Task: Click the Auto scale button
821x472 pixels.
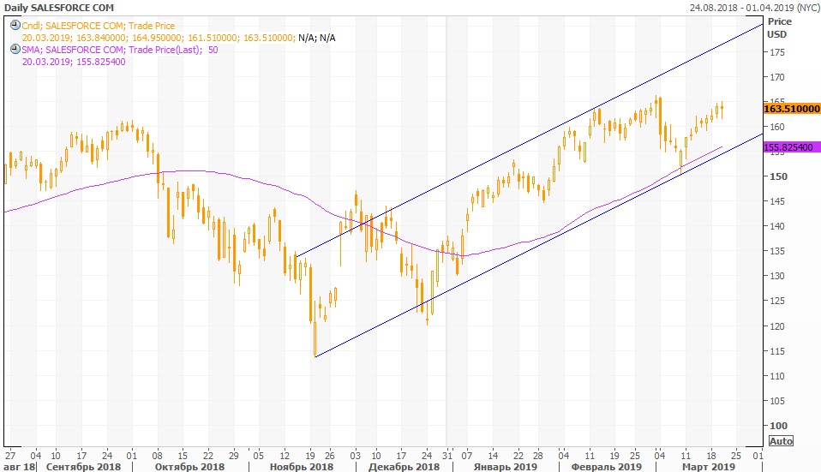Action: (x=780, y=440)
